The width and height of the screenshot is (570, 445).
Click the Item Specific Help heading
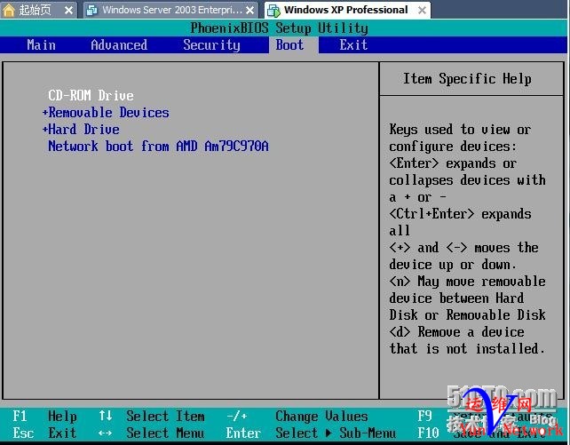coord(467,78)
